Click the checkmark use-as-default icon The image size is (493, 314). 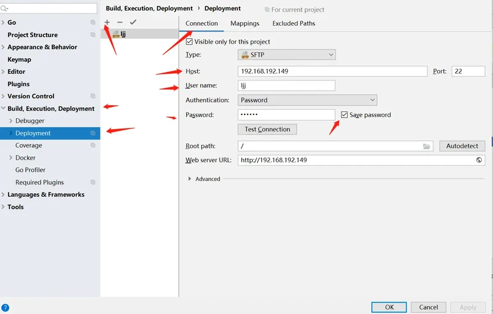tap(133, 22)
